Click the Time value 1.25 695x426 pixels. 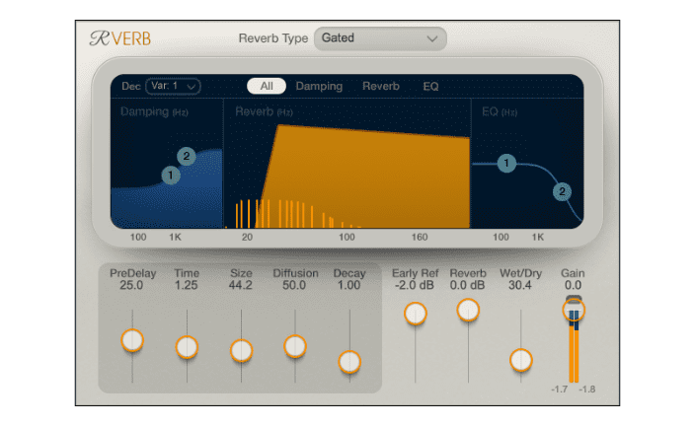[x=187, y=285]
